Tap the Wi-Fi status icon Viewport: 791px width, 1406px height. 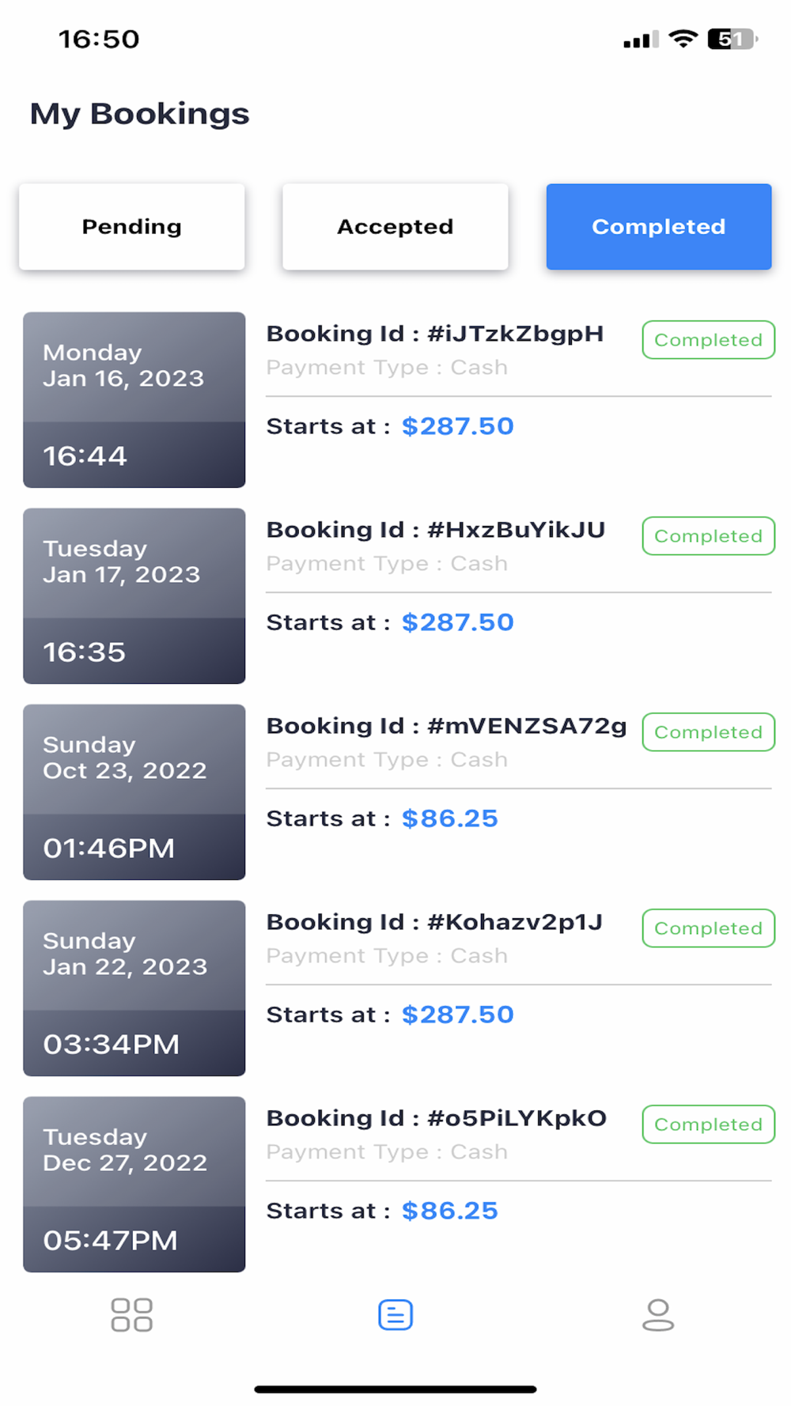[683, 39]
